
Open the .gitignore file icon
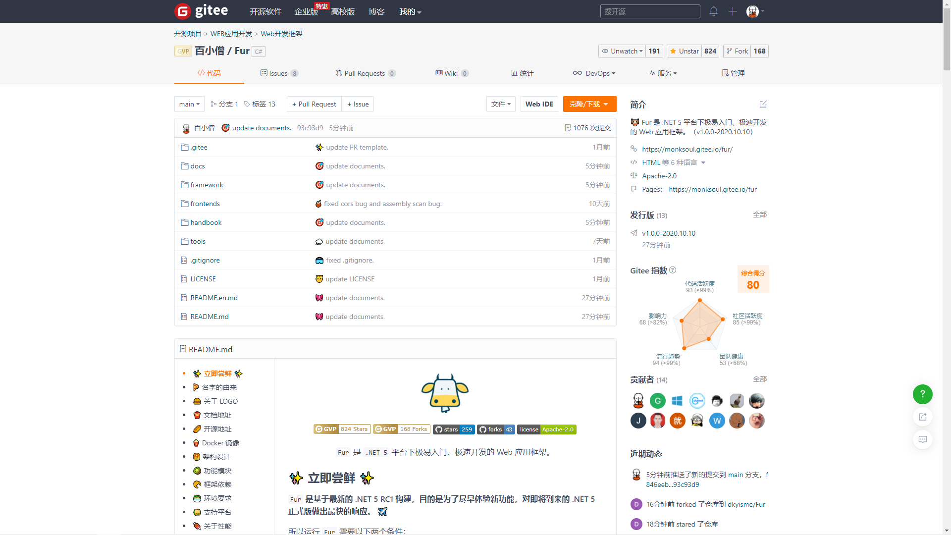[x=184, y=260]
